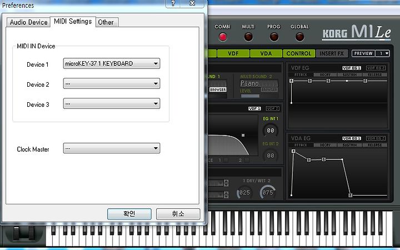Select the VDF 2 filter button
400x250 pixels.
click(272, 109)
